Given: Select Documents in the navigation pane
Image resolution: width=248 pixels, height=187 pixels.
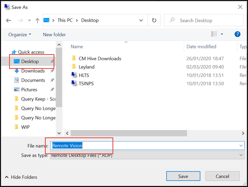Looking at the screenshot, I should [x=33, y=80].
